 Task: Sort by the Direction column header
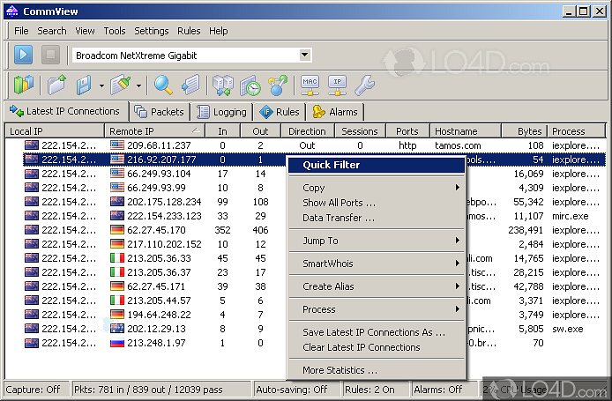[308, 131]
